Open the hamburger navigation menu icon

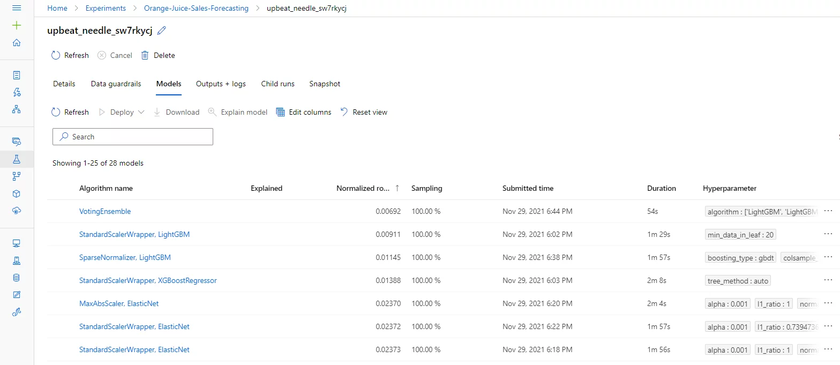pos(17,8)
